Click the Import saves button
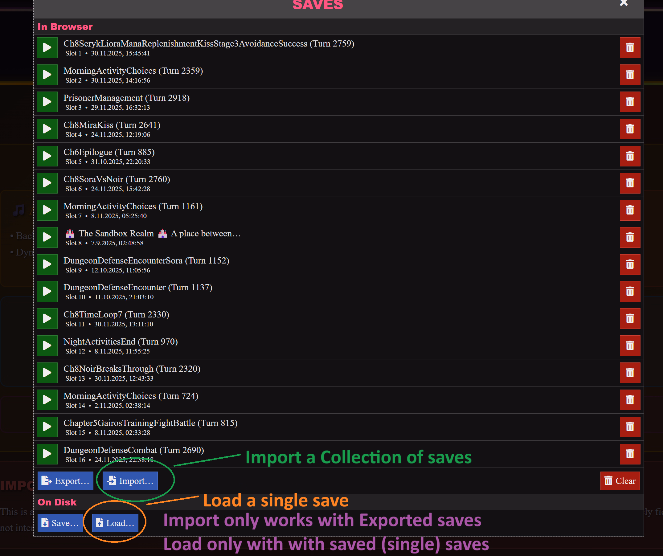Image resolution: width=663 pixels, height=556 pixels. click(130, 480)
